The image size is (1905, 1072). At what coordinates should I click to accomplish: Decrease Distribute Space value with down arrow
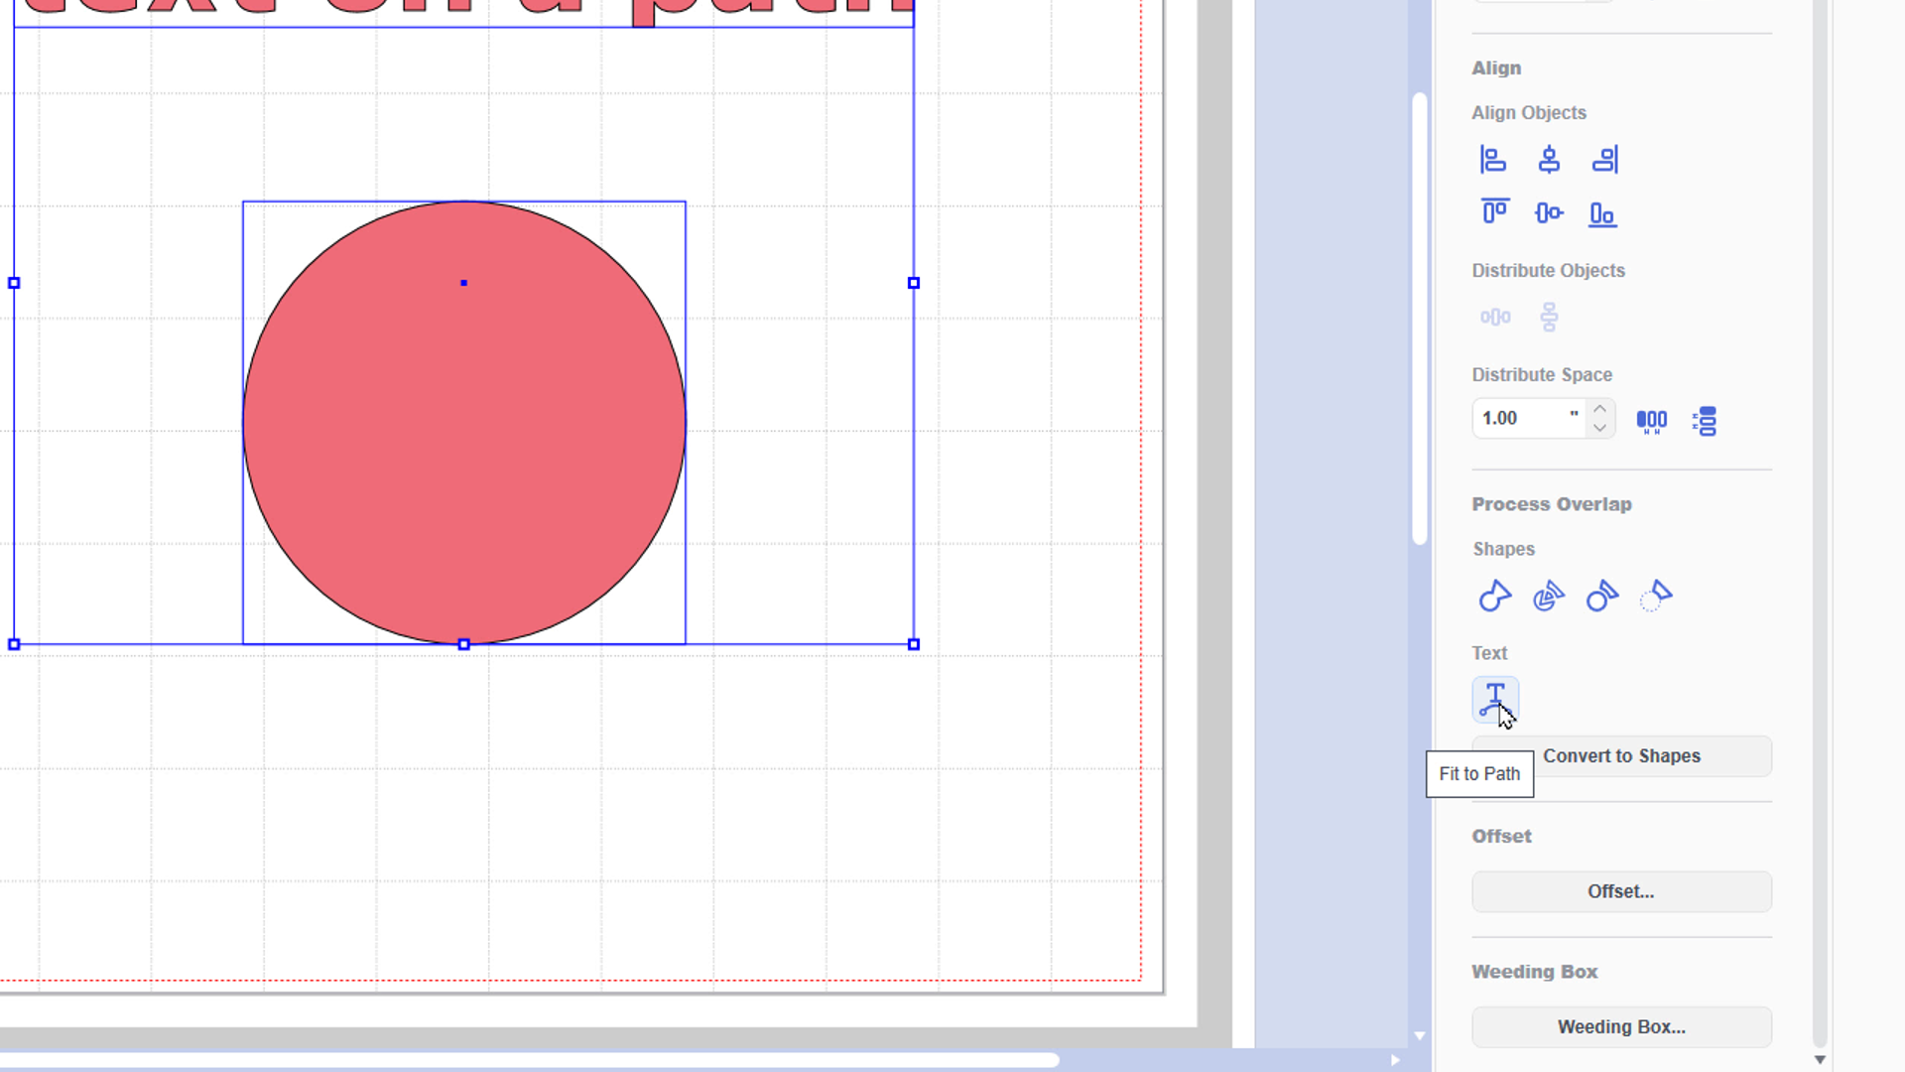[x=1599, y=428]
